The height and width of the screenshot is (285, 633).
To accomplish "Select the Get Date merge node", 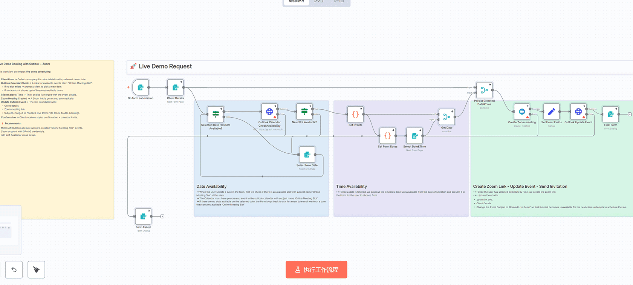I will point(446,117).
